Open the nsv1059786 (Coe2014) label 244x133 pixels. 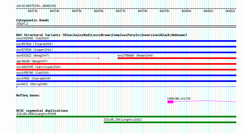click(x=33, y=73)
